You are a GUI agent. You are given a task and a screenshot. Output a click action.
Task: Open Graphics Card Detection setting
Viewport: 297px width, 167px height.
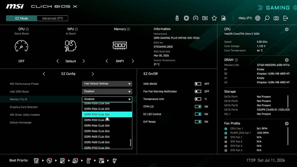[x=24, y=107]
